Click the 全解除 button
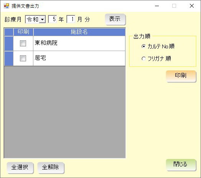The height and width of the screenshot is (178, 201). pos(51,168)
